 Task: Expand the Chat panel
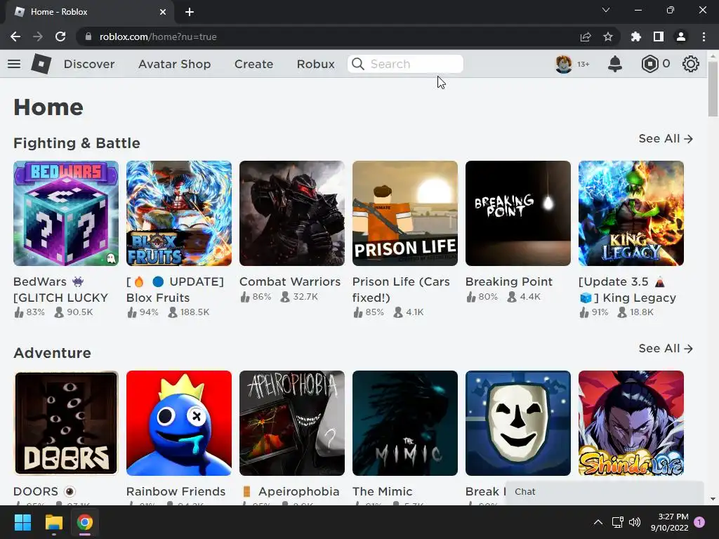coord(605,492)
